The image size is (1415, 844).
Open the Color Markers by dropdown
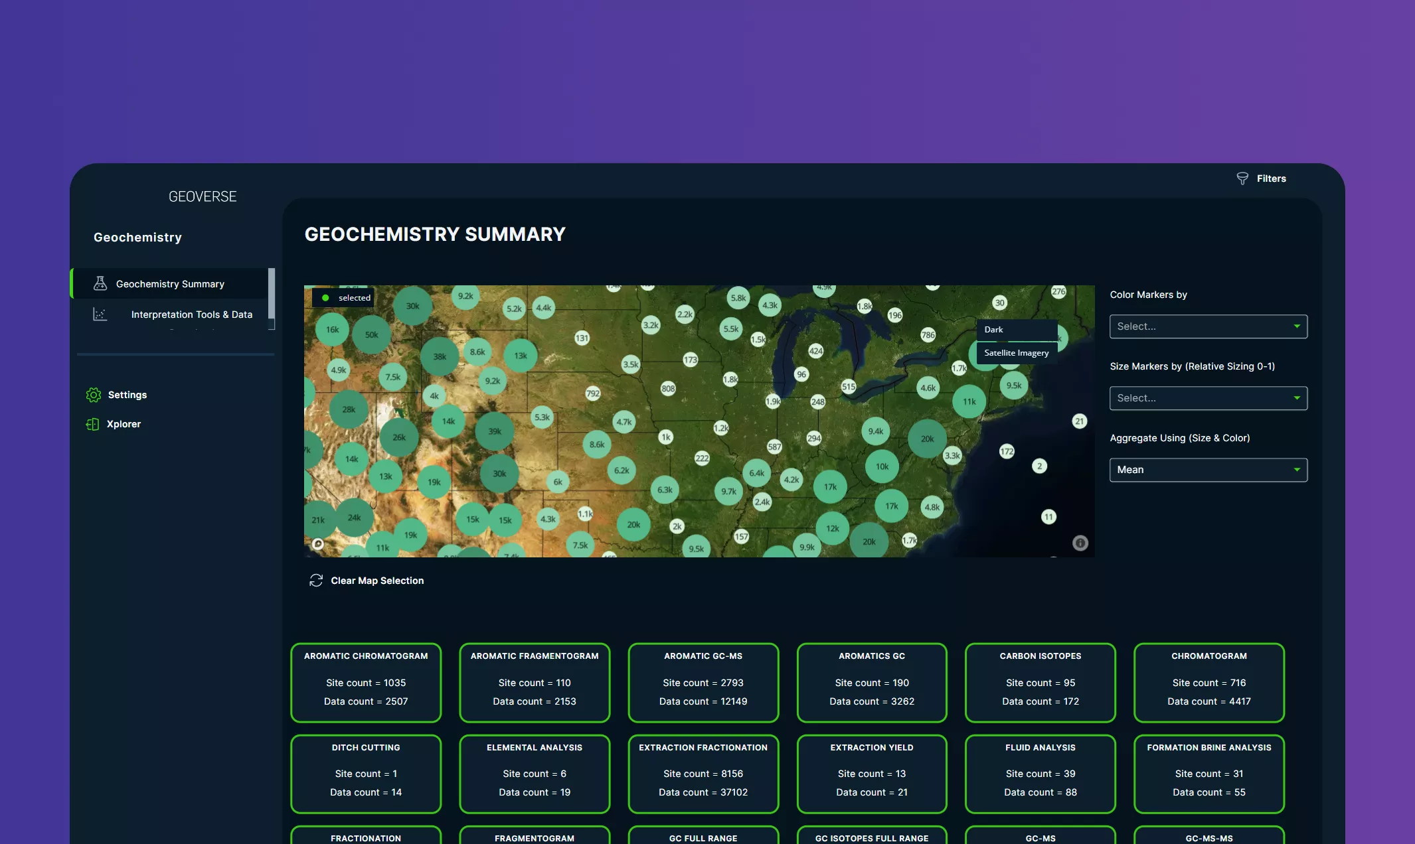coord(1208,326)
